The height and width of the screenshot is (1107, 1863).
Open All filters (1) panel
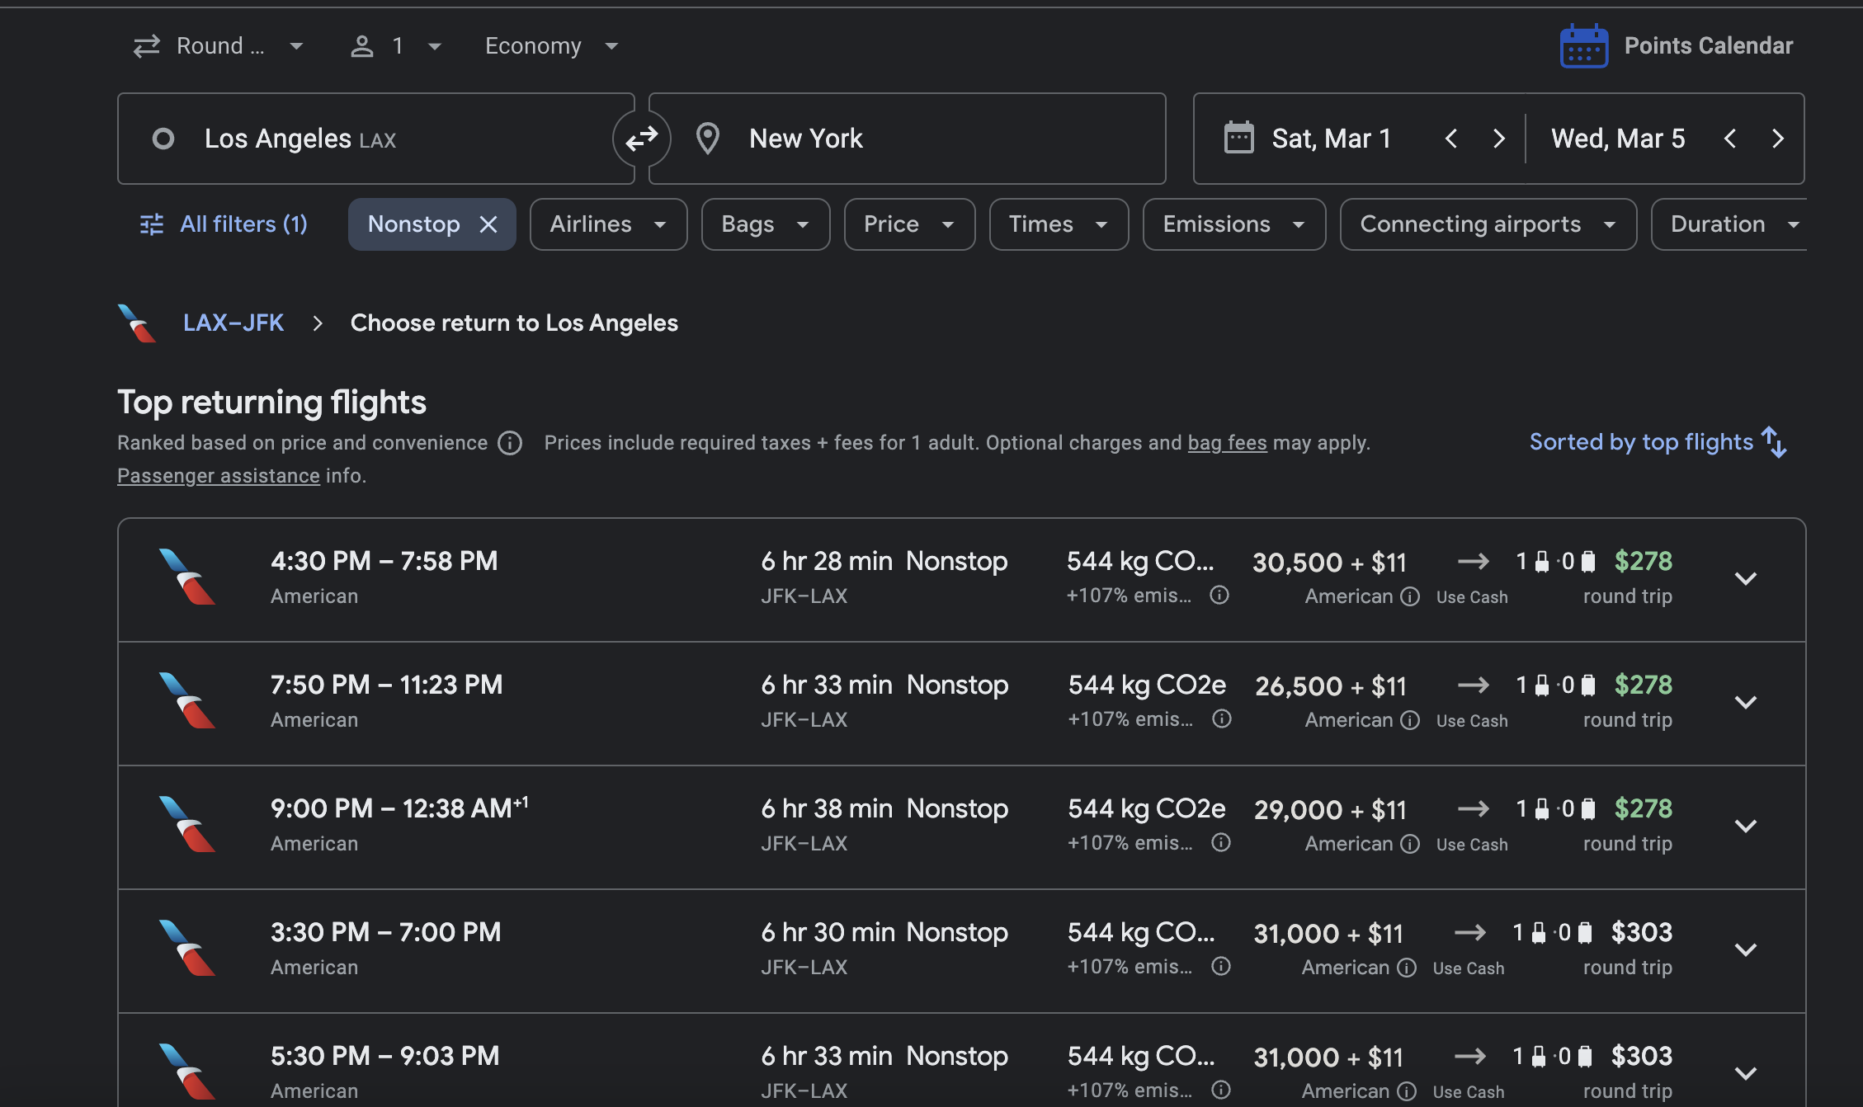[x=224, y=224]
